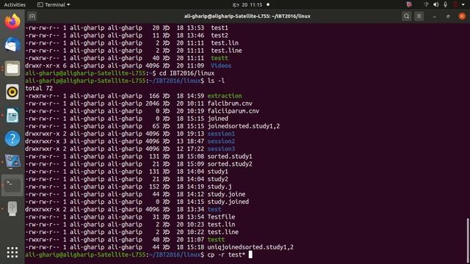Close the terminal window
Viewport: 470px width, 264px height.
462,16
